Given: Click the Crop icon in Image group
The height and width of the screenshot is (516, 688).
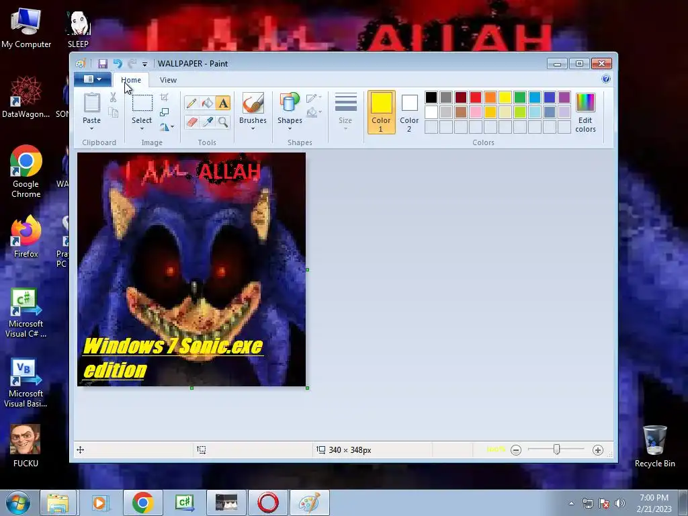Looking at the screenshot, I should point(164,97).
